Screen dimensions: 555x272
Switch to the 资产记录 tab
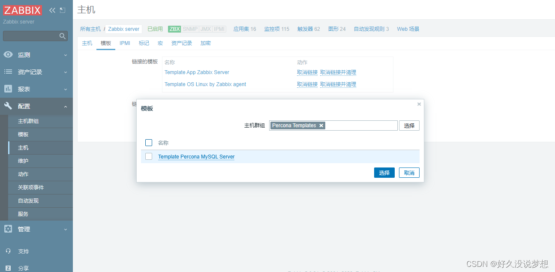tap(182, 43)
